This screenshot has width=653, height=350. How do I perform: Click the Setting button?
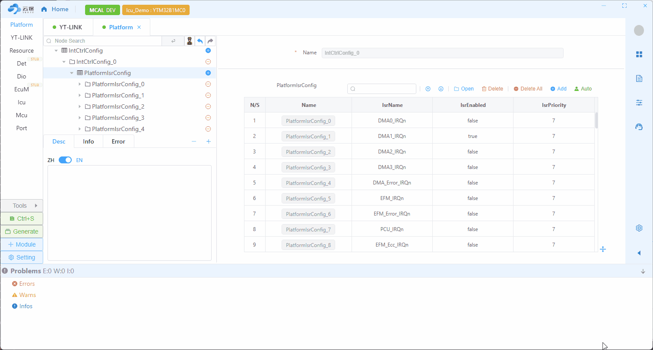tap(22, 257)
